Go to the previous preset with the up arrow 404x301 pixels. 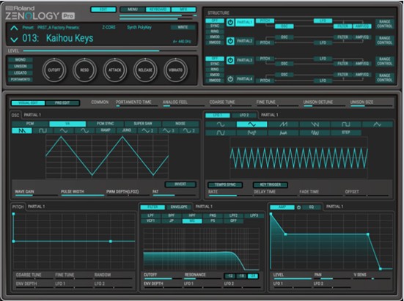pyautogui.click(x=14, y=28)
